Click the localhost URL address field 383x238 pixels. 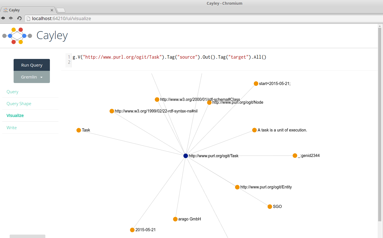[204, 19]
